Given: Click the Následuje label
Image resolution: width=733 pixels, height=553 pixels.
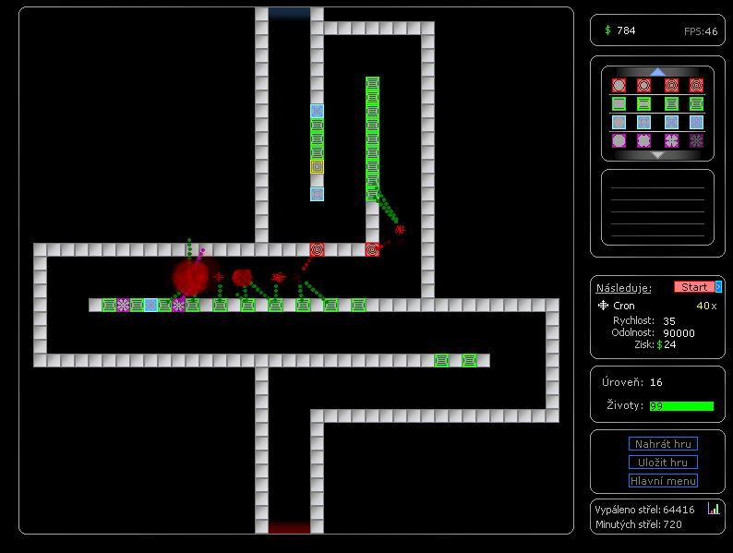Looking at the screenshot, I should pyautogui.click(x=624, y=288).
